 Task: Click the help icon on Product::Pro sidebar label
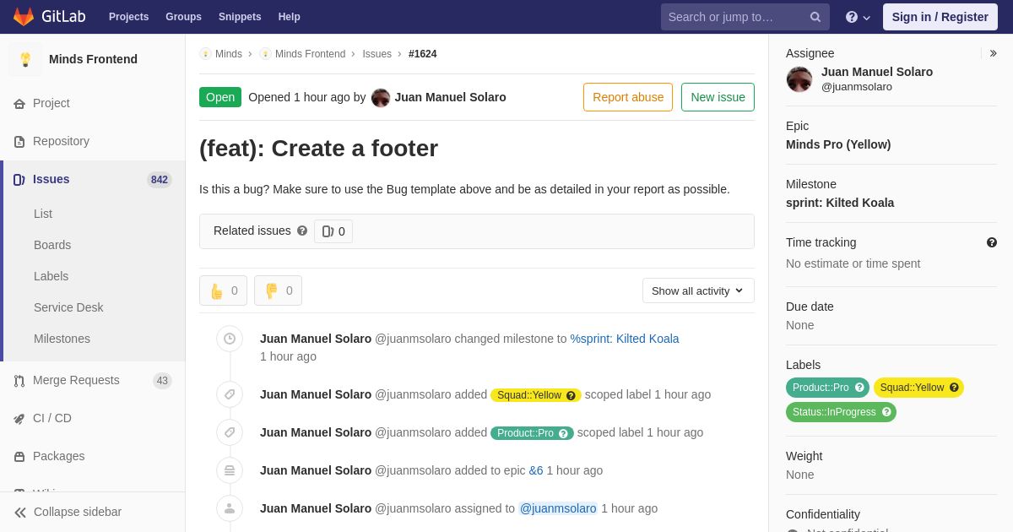[859, 388]
